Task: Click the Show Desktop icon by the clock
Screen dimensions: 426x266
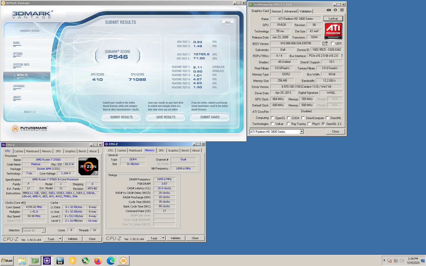Action: click(423, 261)
